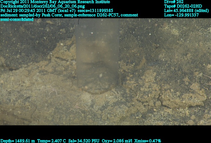Click the Lat= 45.964888 (edited) reading

tap(186, 11)
